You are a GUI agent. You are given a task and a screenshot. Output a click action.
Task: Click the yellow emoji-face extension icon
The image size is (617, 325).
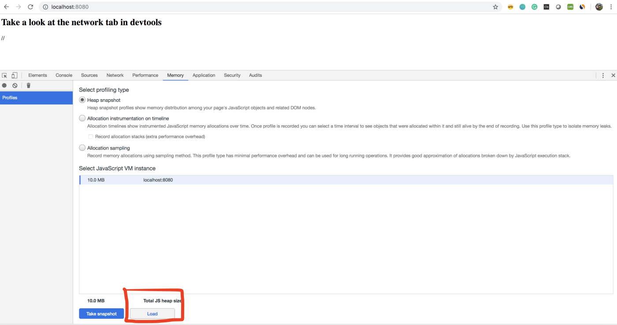pyautogui.click(x=510, y=7)
